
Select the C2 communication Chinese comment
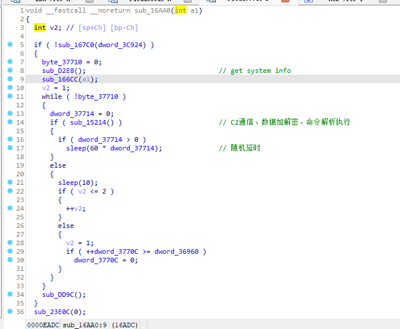tap(285, 122)
